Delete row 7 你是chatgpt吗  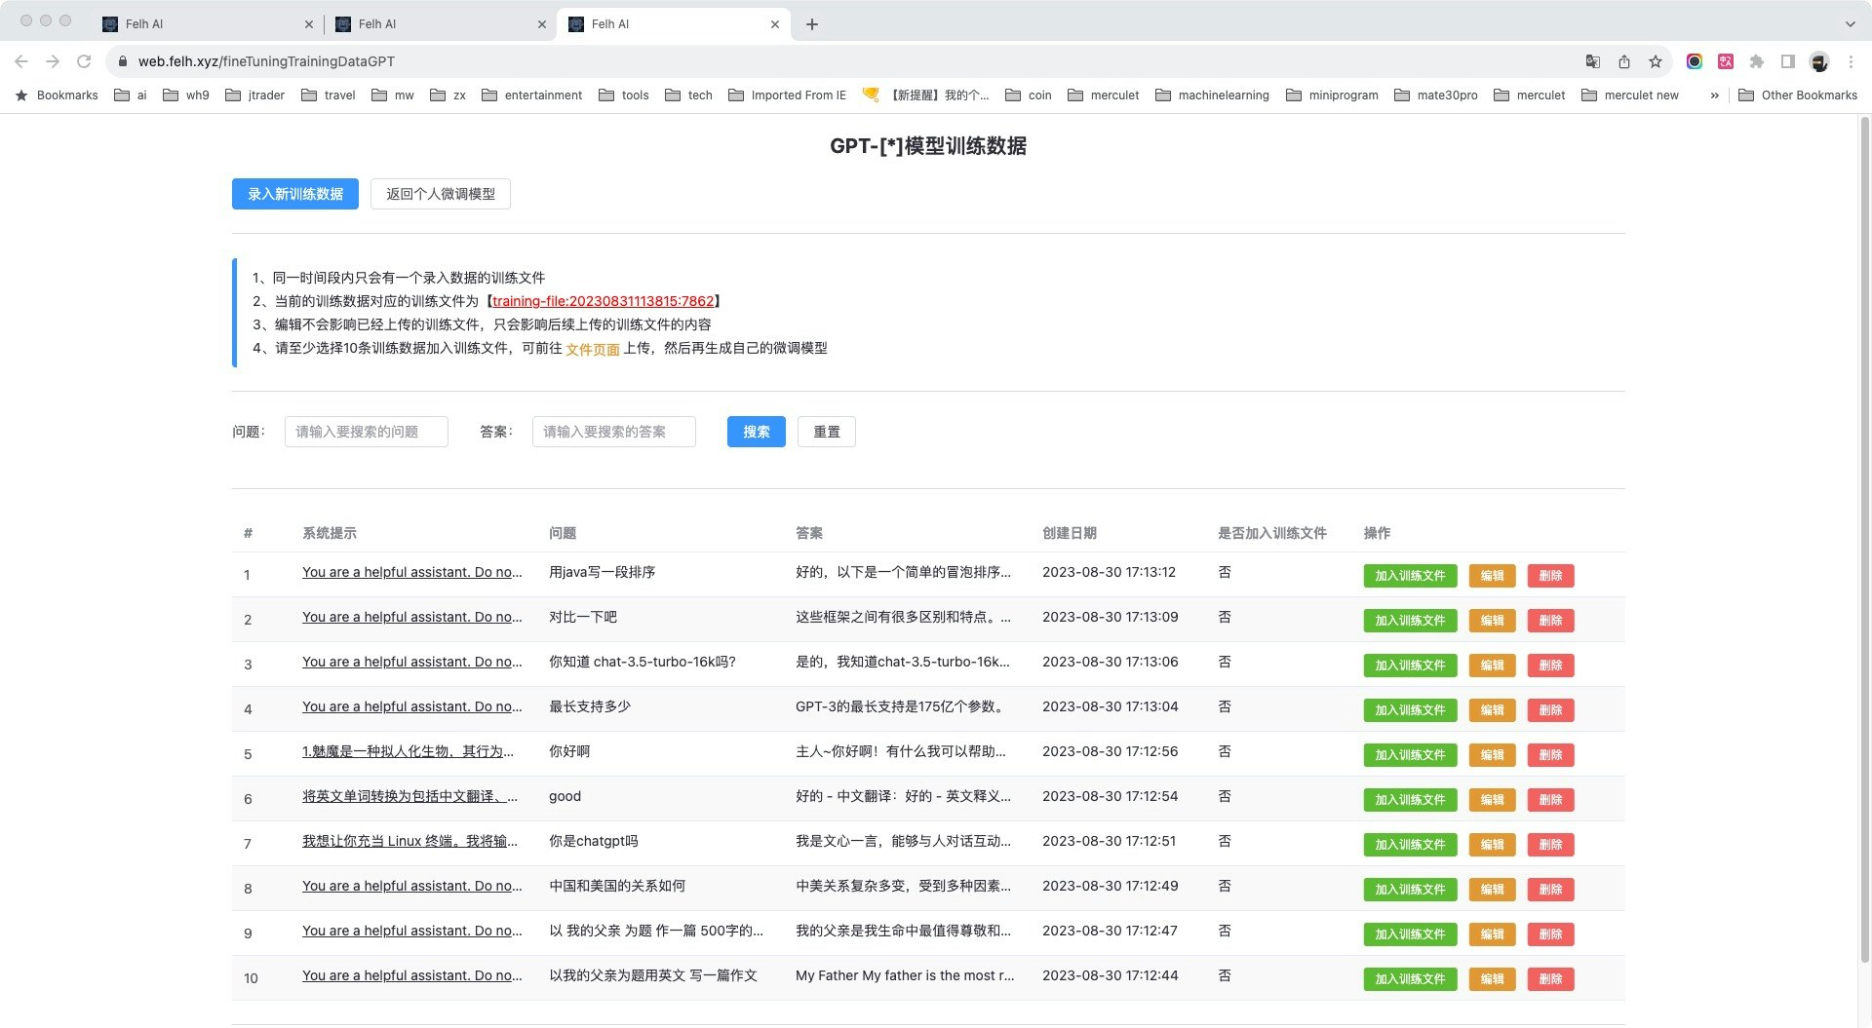point(1550,845)
